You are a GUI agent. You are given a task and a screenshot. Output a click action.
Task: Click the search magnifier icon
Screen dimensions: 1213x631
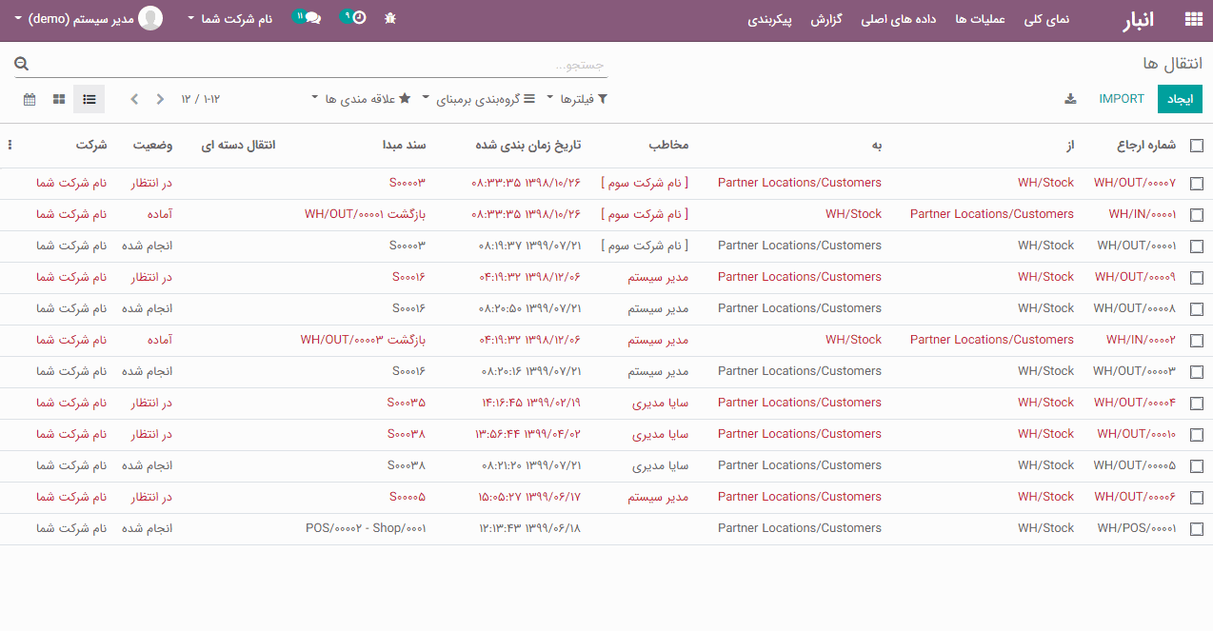pos(22,65)
